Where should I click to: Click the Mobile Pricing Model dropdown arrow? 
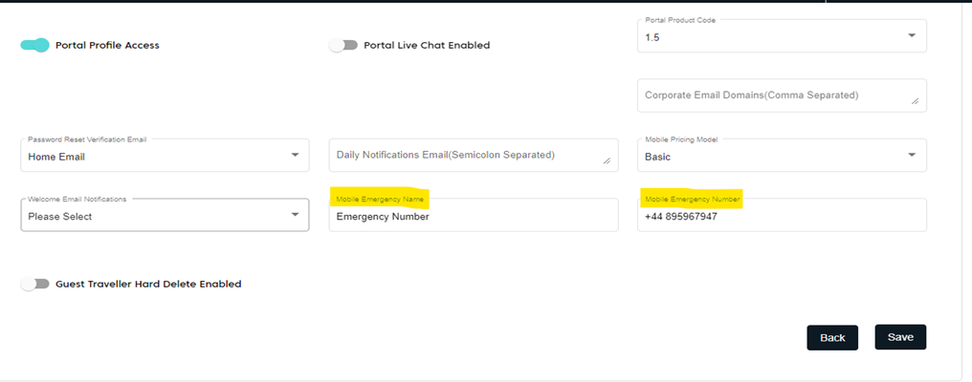(x=911, y=156)
